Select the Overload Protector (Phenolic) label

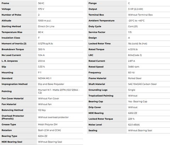[13, 117]
